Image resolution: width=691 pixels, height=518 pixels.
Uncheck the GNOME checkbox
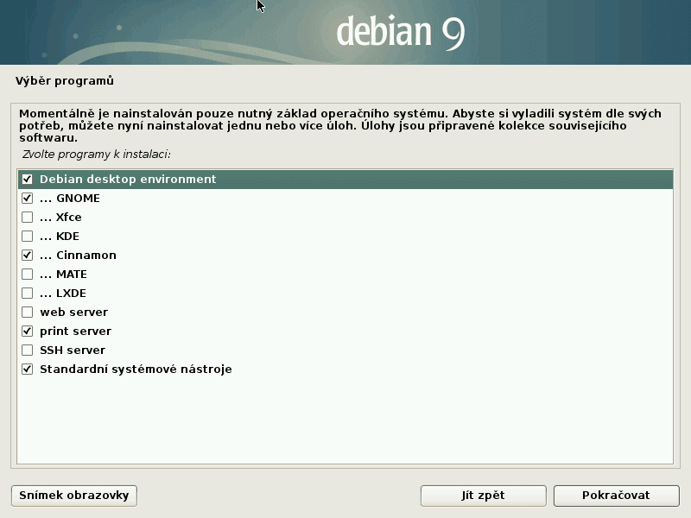pos(28,199)
